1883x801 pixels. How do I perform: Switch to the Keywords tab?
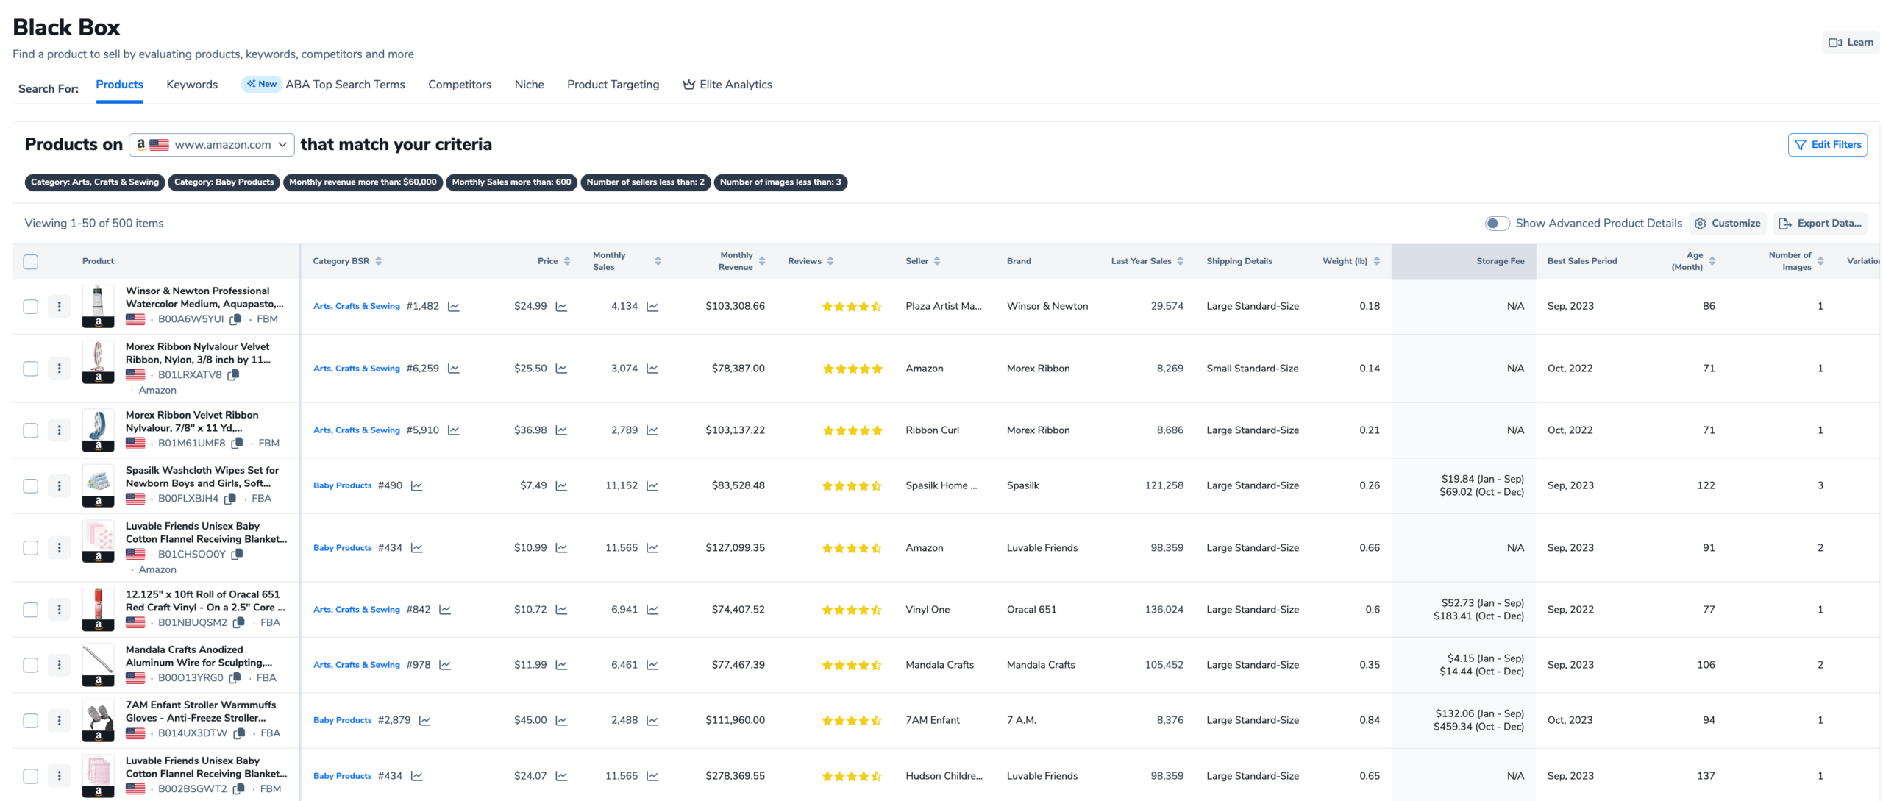point(192,85)
